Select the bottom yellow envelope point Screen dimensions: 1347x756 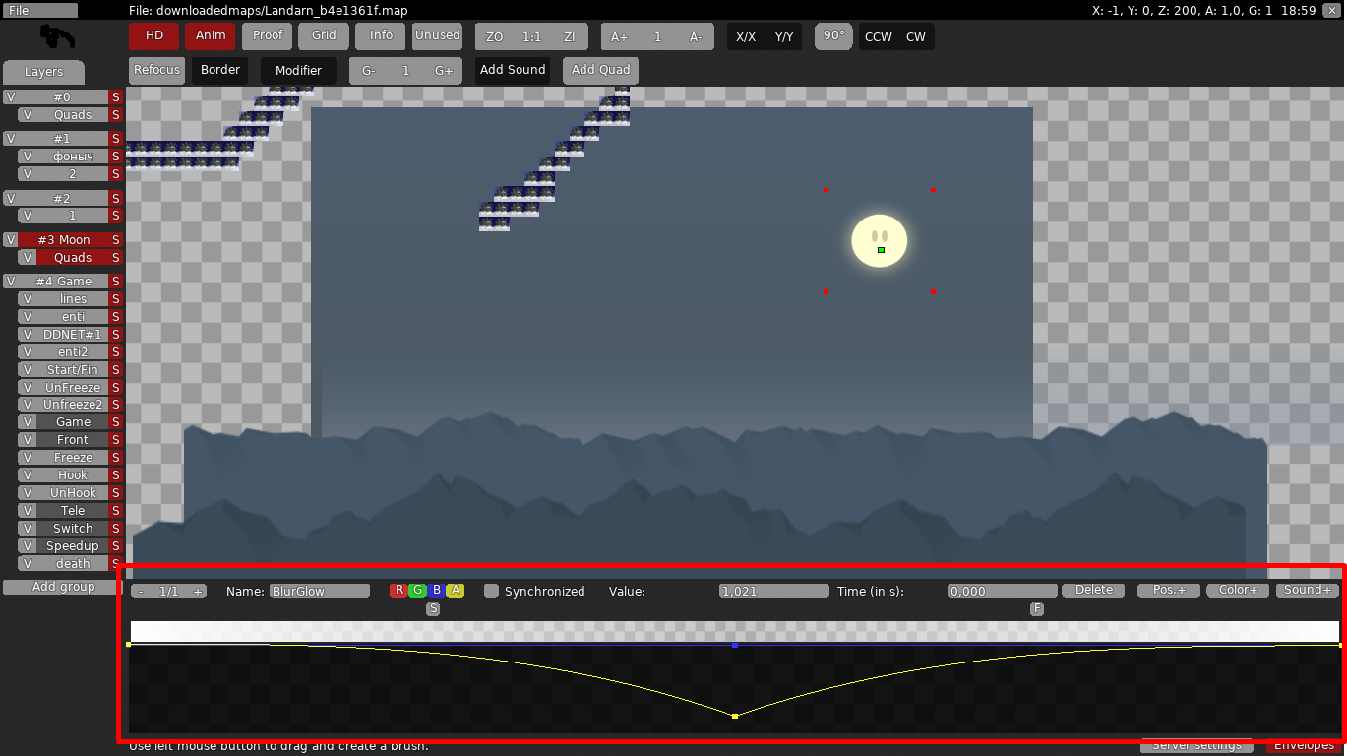735,716
